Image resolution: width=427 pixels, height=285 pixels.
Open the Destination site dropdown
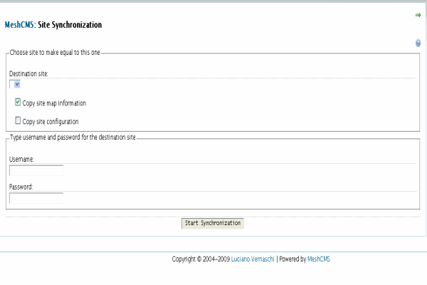coord(15,84)
